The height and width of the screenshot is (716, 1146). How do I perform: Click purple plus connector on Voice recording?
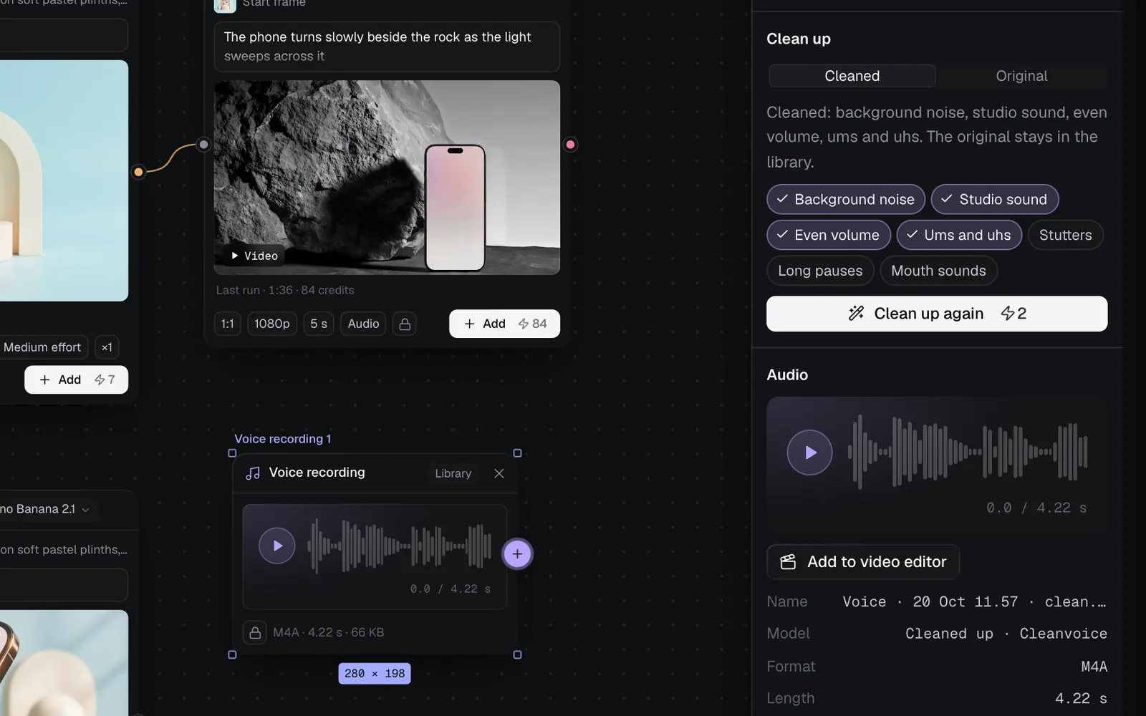coord(517,553)
